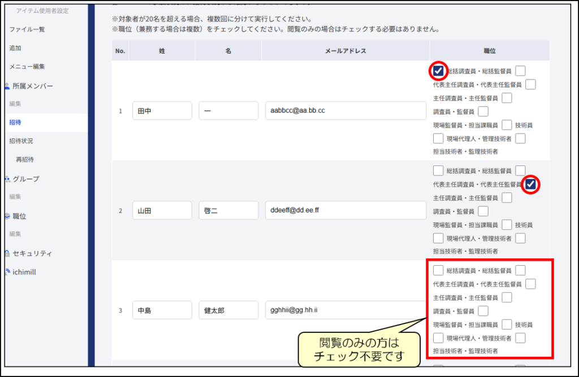579x377 pixels.
Task: Toggle checkbox beside 技術員 in 田中 row
Action: [x=507, y=125]
